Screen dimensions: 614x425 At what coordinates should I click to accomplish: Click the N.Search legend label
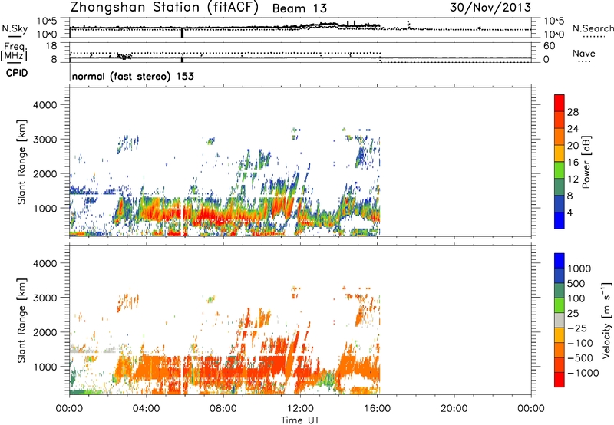point(593,28)
